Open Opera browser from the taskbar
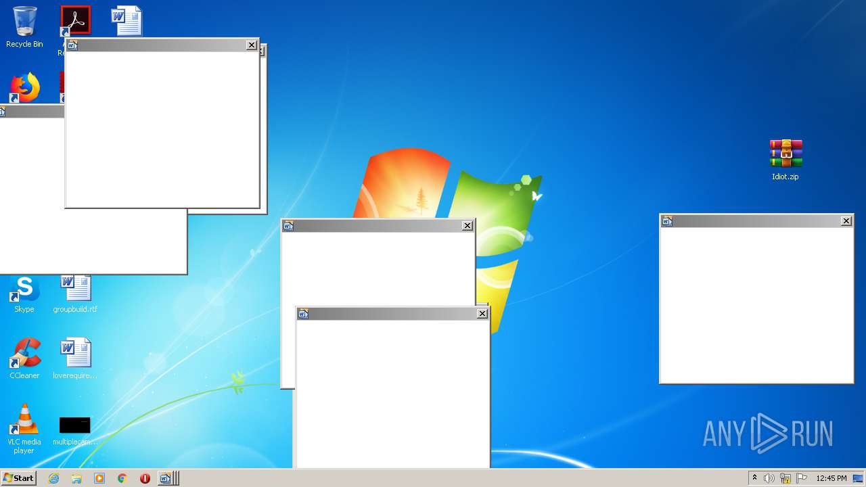 [x=145, y=478]
